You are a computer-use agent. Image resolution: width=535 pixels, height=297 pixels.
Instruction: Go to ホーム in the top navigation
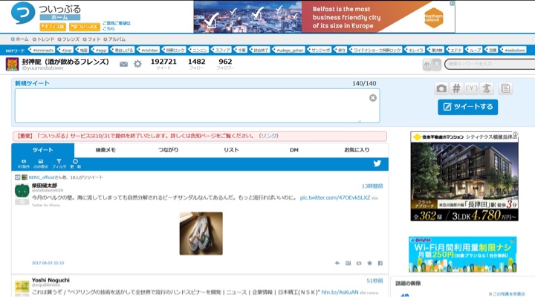click(x=20, y=39)
